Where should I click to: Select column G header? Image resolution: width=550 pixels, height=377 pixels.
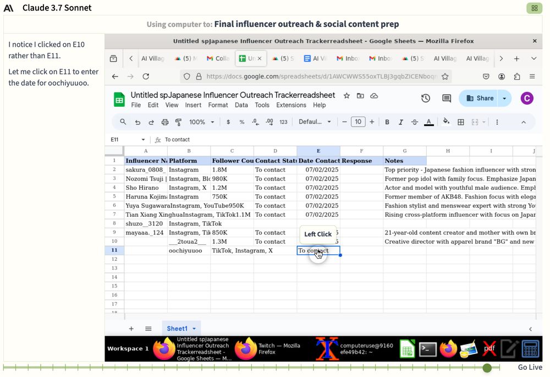click(x=405, y=151)
